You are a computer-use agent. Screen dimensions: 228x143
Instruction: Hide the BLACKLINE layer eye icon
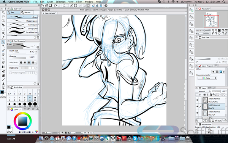[x=197, y=100]
